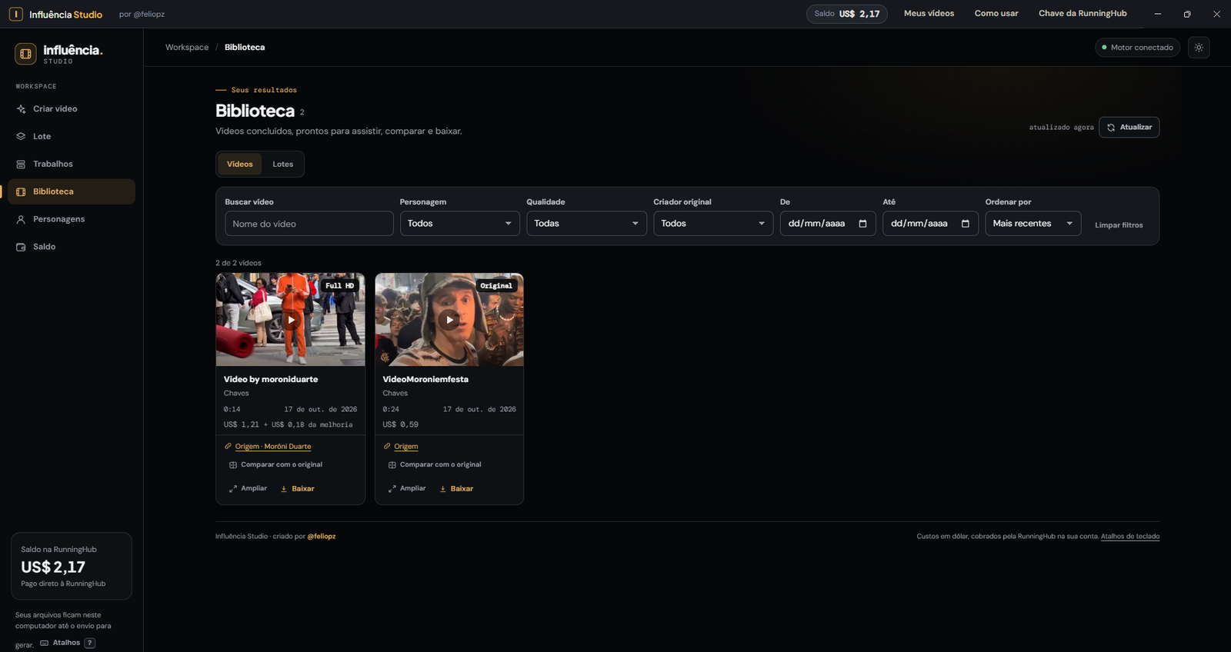The width and height of the screenshot is (1231, 652).
Task: Switch to the Lotes tab
Action: pyautogui.click(x=283, y=165)
